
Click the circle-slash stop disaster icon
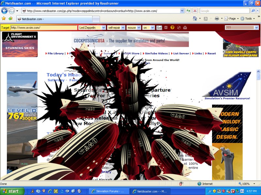tap(179, 28)
